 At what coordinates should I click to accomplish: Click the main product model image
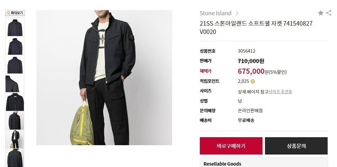click(x=104, y=78)
